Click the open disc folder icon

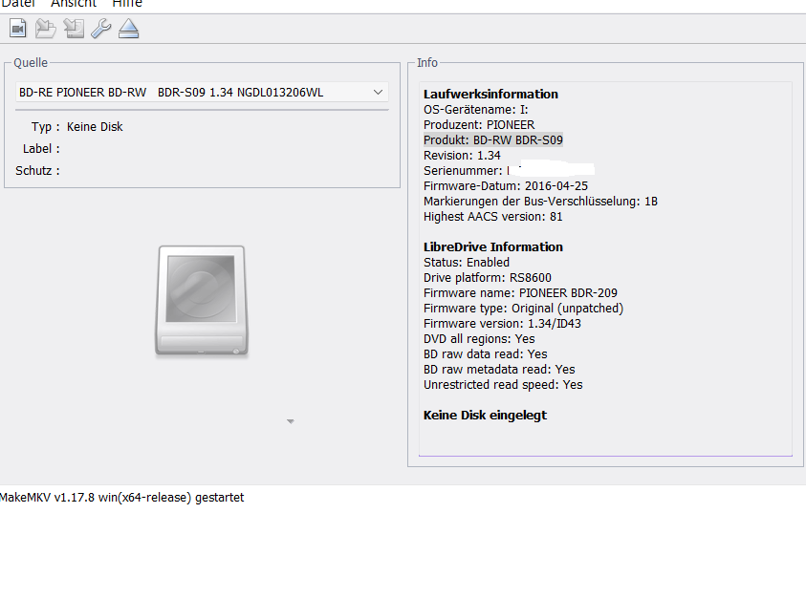point(46,30)
